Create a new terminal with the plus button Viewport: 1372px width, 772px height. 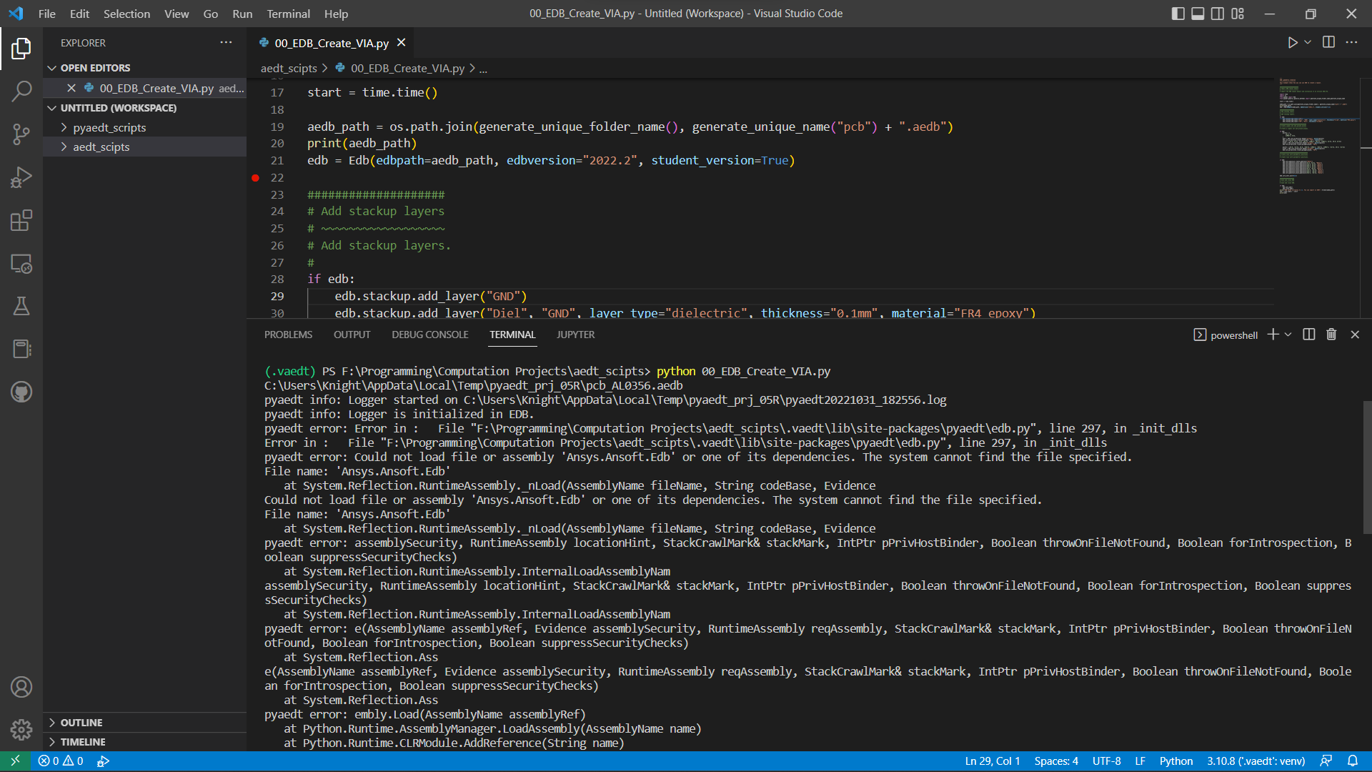1274,335
